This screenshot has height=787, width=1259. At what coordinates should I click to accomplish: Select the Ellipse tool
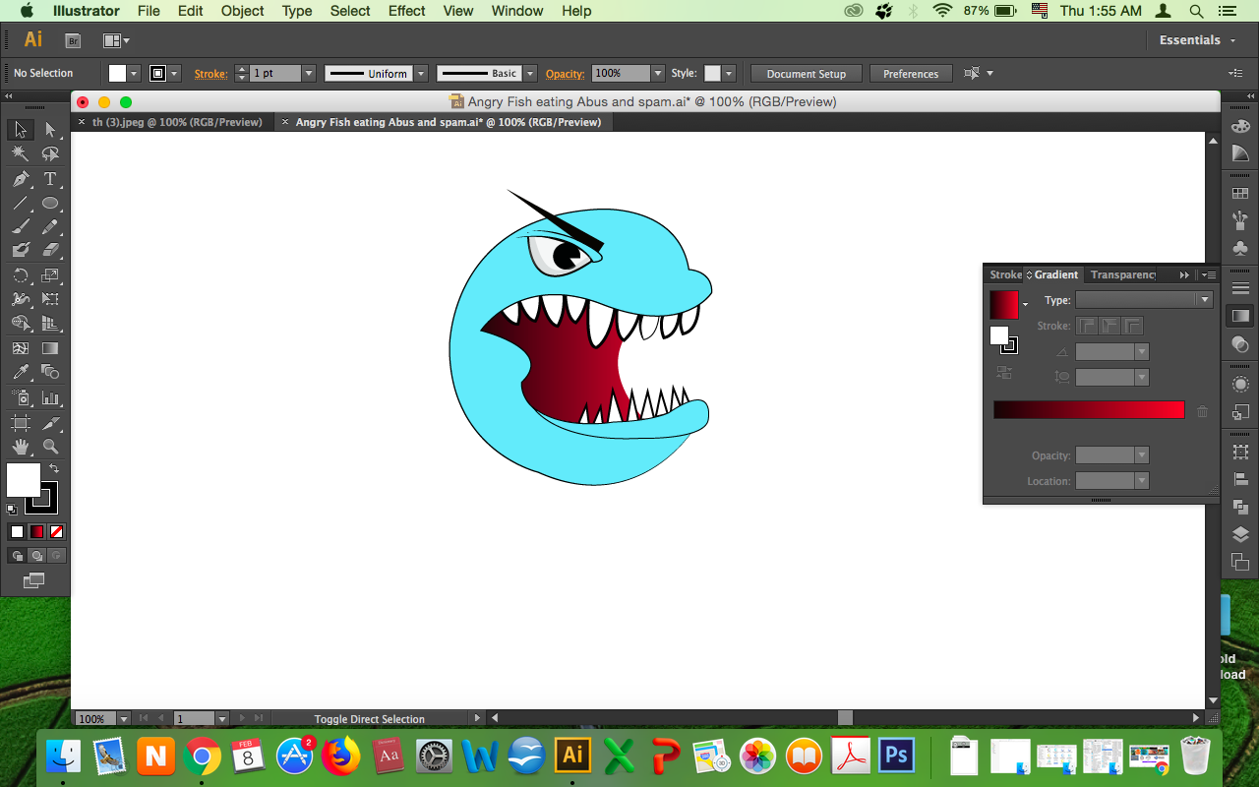50,204
